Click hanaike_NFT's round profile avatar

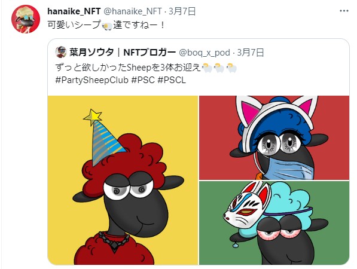point(26,19)
